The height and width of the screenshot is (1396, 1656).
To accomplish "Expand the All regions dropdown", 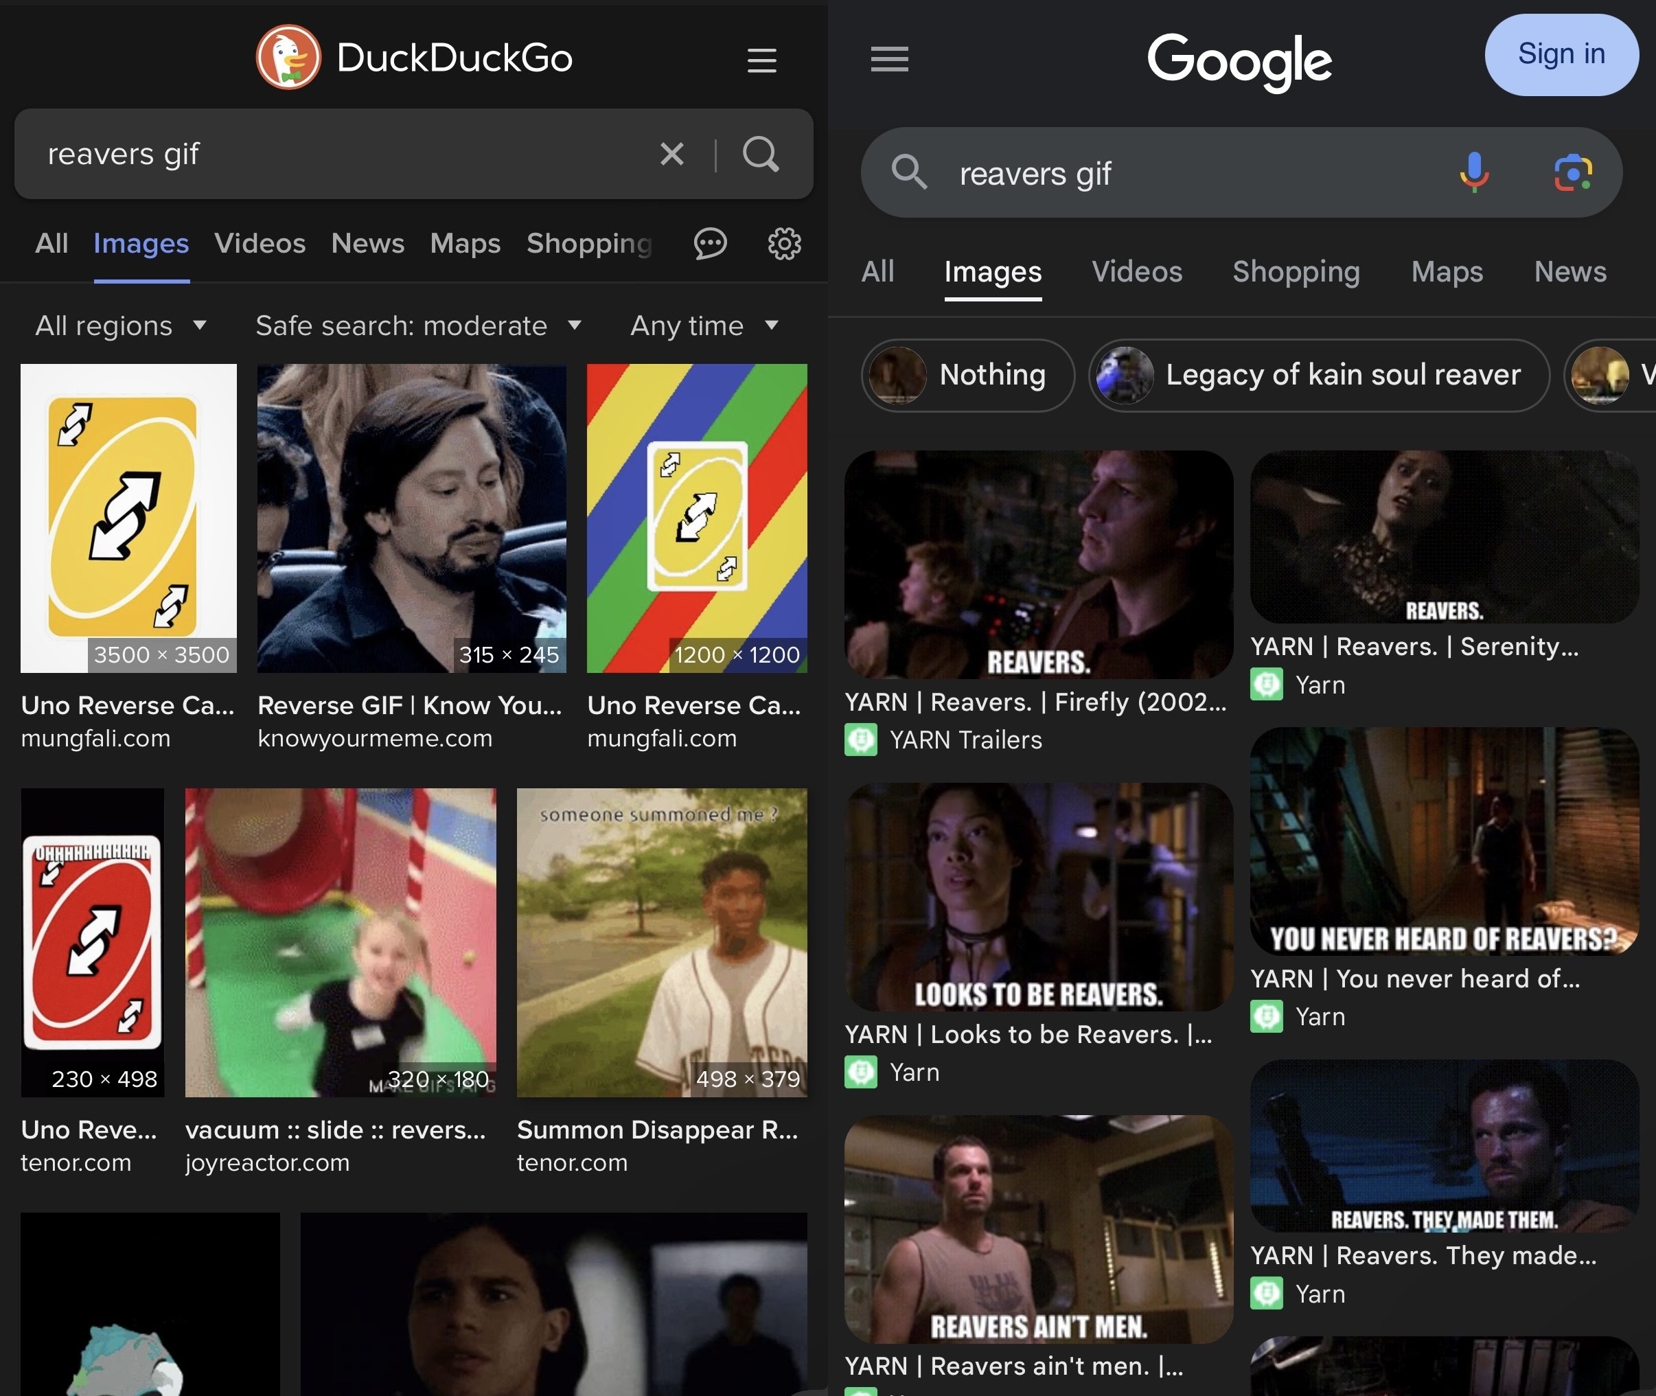I will [x=120, y=325].
